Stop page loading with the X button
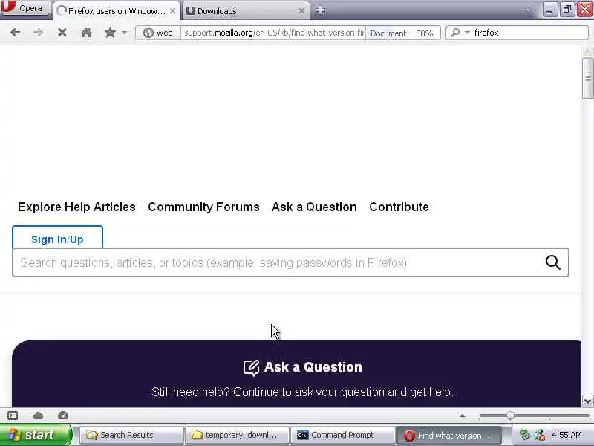The height and width of the screenshot is (446, 594). tap(62, 33)
